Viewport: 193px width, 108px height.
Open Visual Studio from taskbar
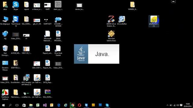(x=45, y=105)
